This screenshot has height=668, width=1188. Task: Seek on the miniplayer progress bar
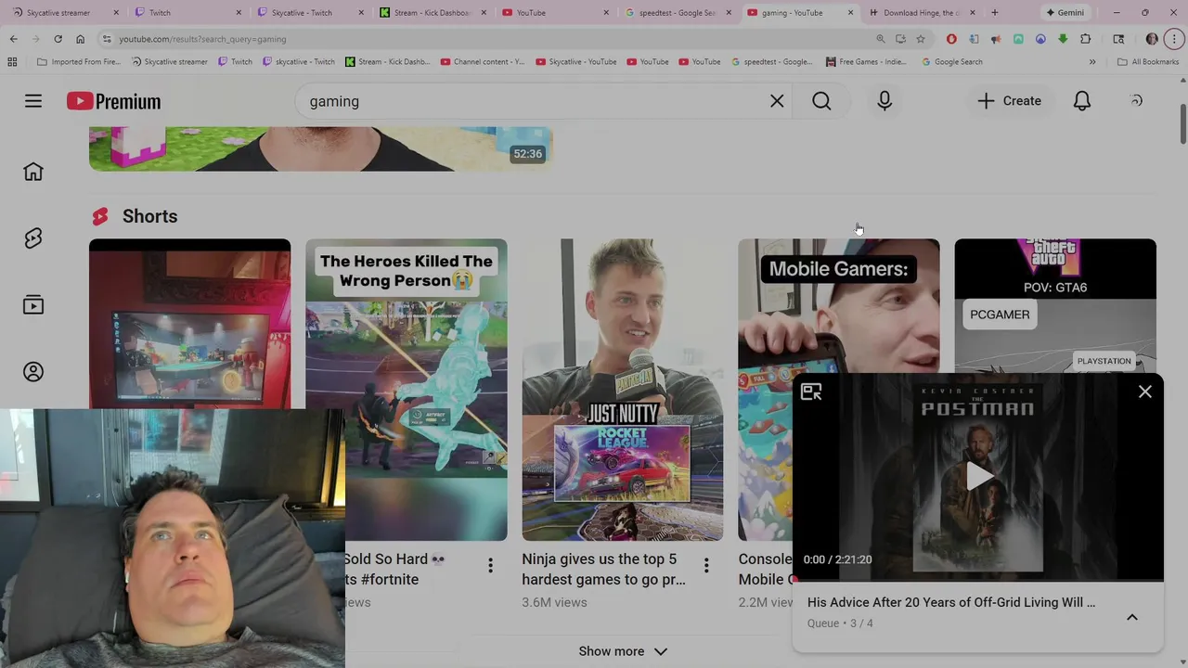click(978, 580)
